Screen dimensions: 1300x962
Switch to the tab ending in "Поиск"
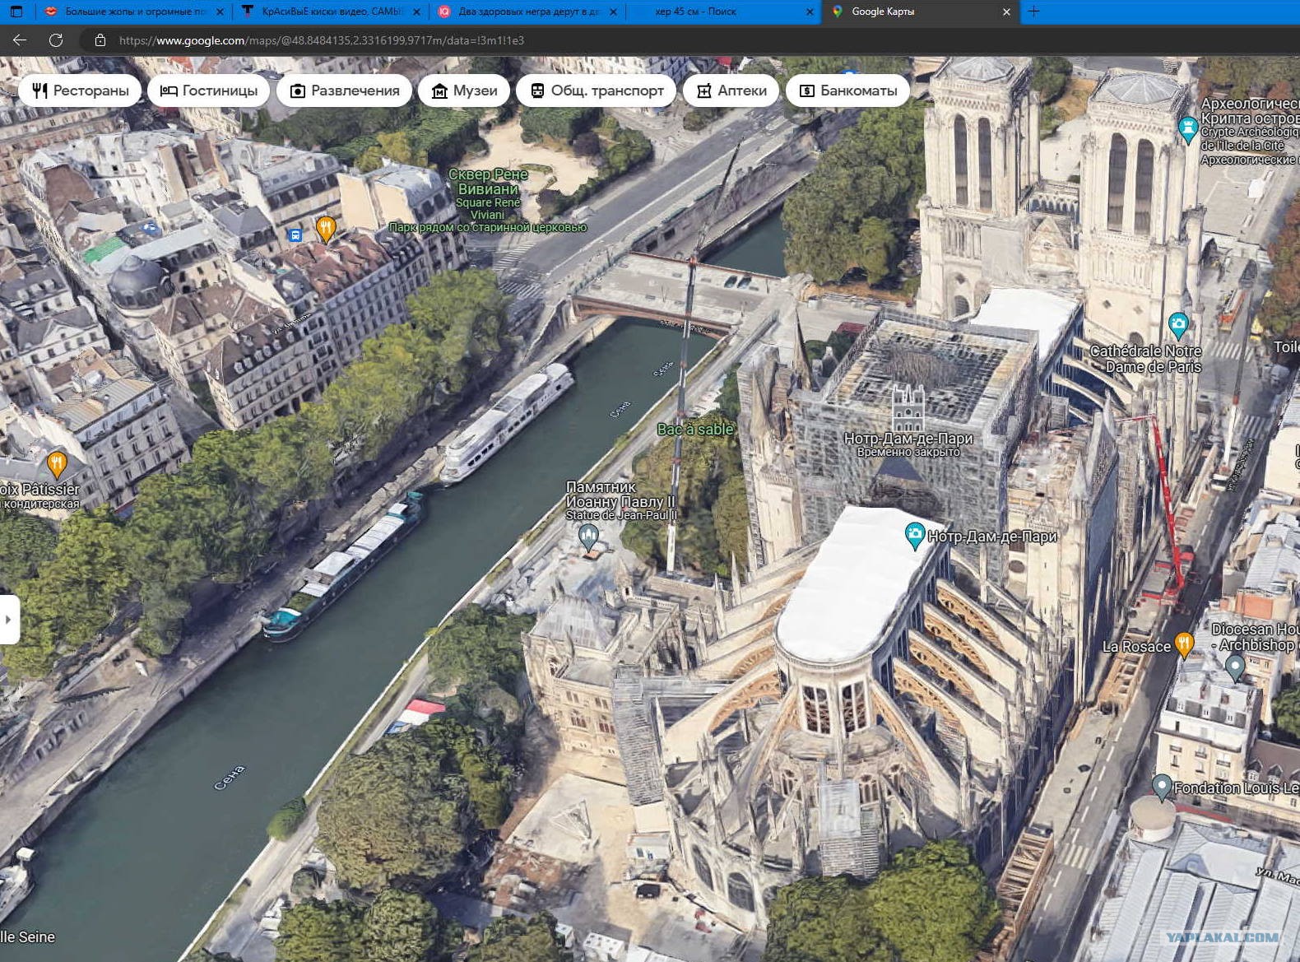click(723, 12)
